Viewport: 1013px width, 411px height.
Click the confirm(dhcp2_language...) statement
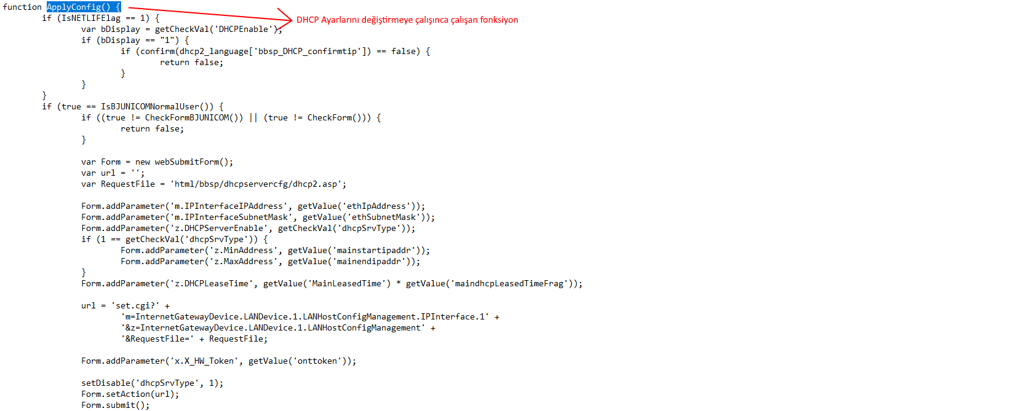pyautogui.click(x=275, y=51)
